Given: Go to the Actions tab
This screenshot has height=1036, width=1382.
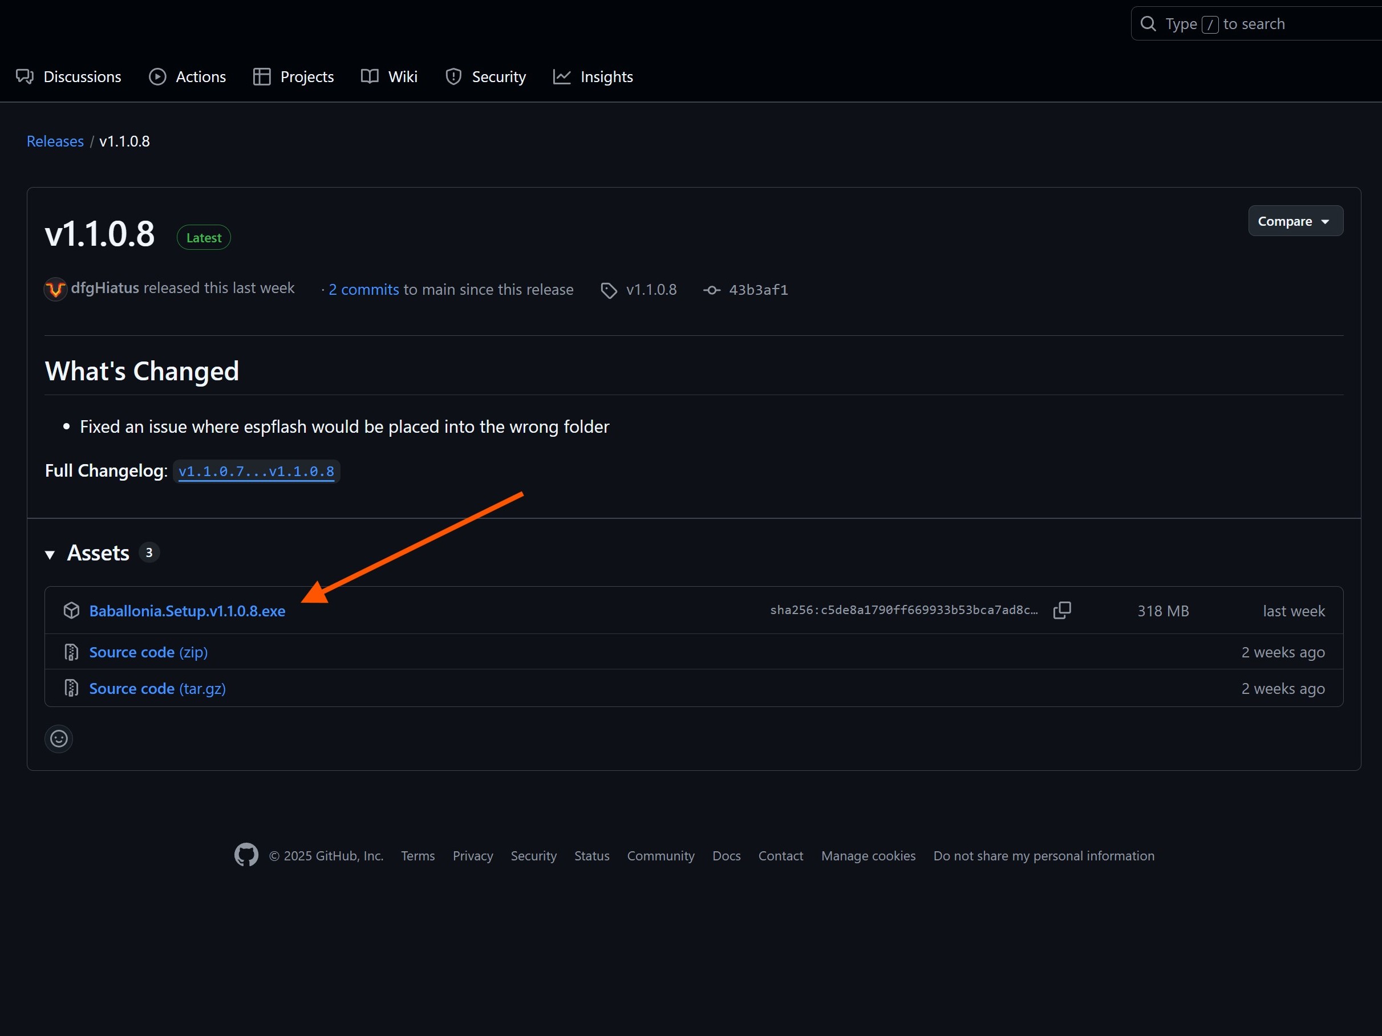Looking at the screenshot, I should click(x=188, y=77).
